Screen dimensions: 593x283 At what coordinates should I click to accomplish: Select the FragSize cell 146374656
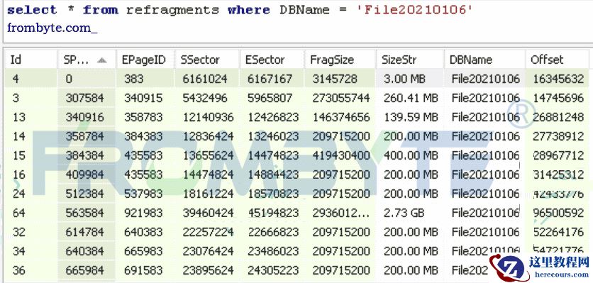(341, 117)
